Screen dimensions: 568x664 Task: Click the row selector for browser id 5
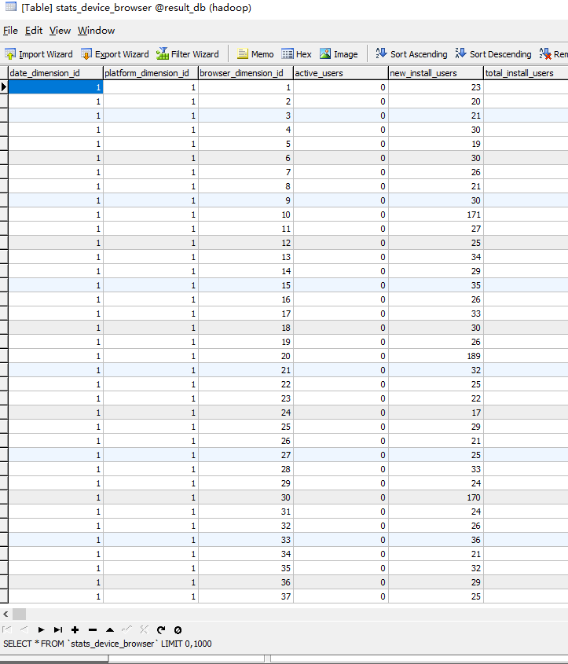click(4, 144)
